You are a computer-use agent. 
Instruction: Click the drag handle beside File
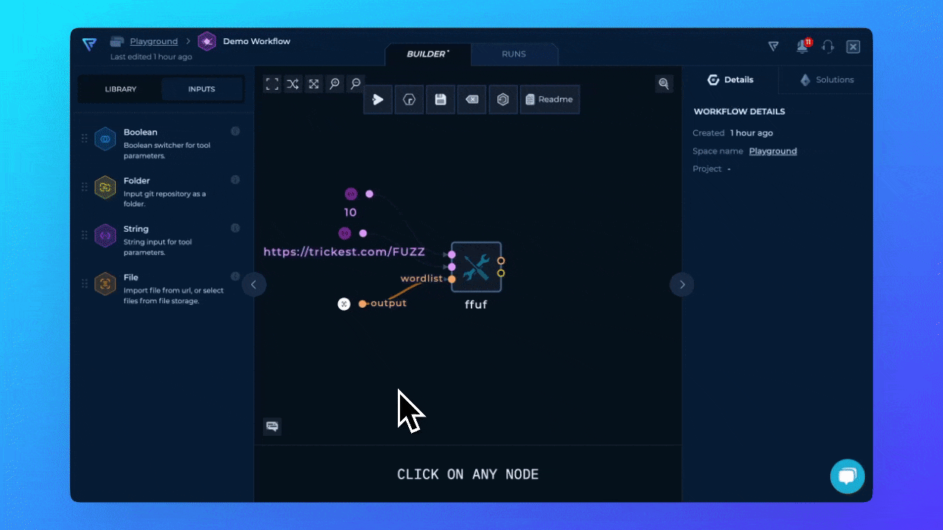(x=85, y=284)
